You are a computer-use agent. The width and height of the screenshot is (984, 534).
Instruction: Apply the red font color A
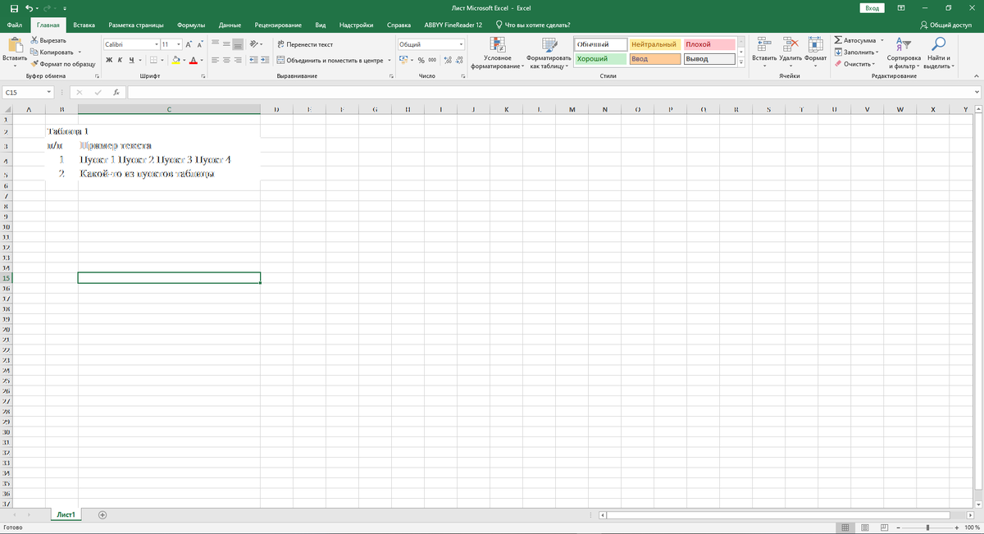pos(193,60)
